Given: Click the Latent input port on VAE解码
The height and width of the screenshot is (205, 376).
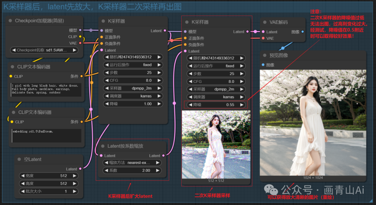Looking at the screenshot, I should pos(263,32).
